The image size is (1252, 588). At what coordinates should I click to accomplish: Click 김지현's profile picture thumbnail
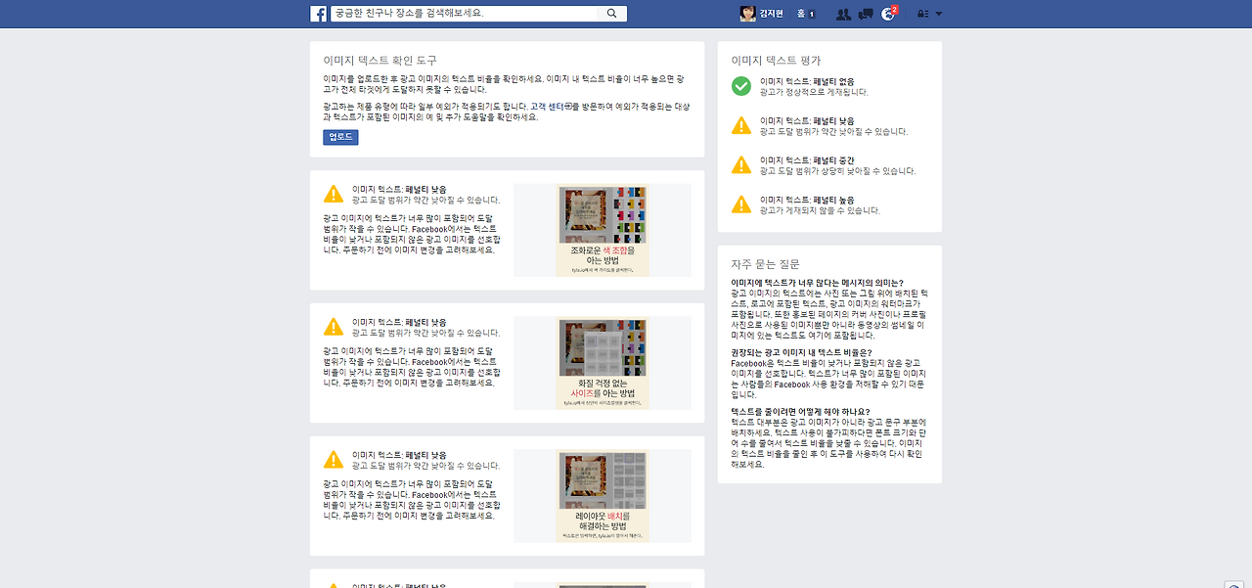[746, 13]
